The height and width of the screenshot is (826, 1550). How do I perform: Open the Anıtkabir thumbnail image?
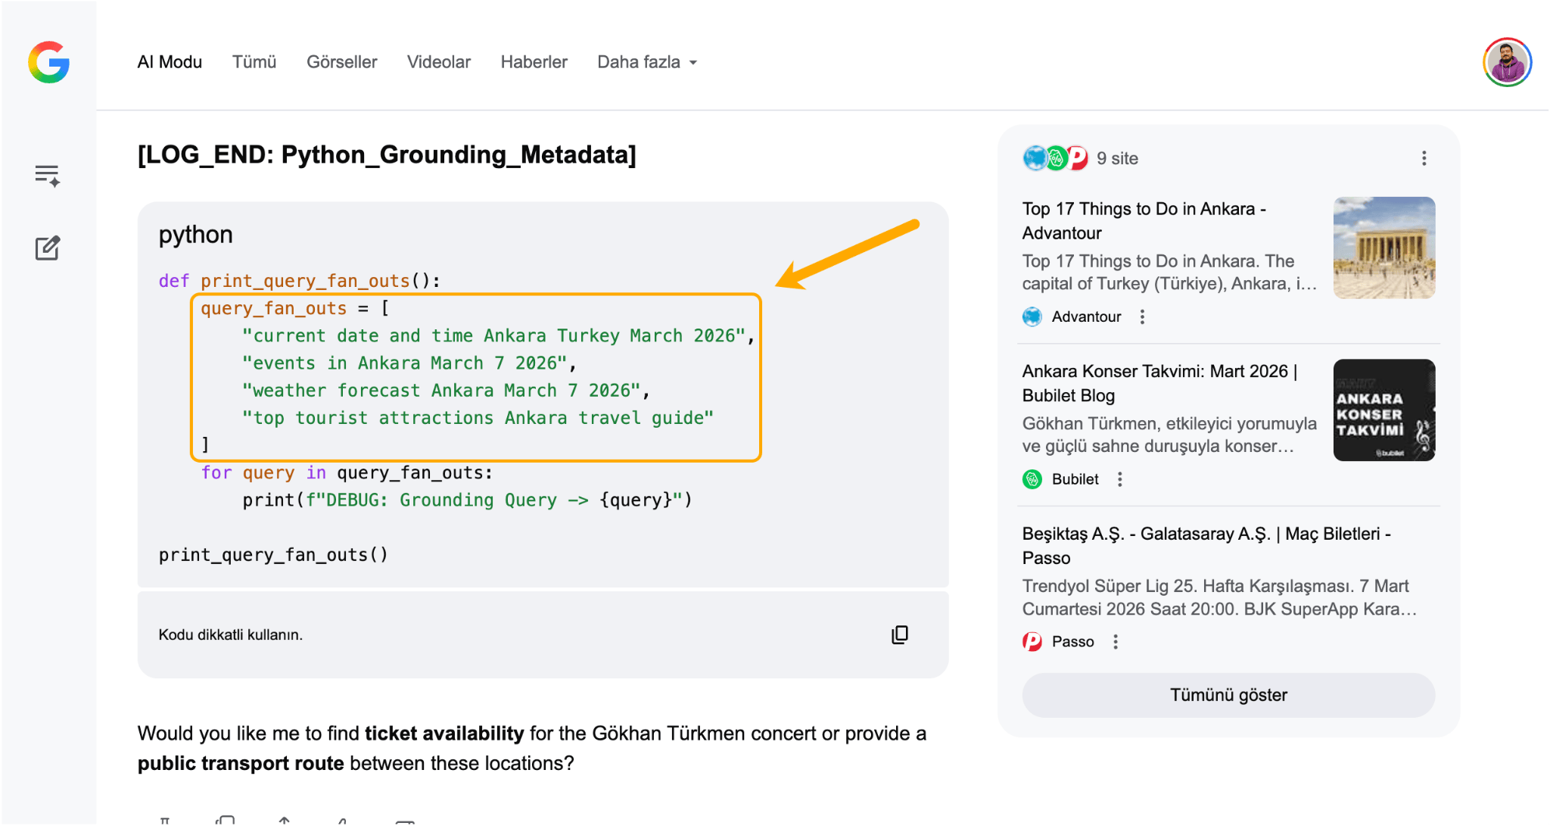tap(1384, 248)
